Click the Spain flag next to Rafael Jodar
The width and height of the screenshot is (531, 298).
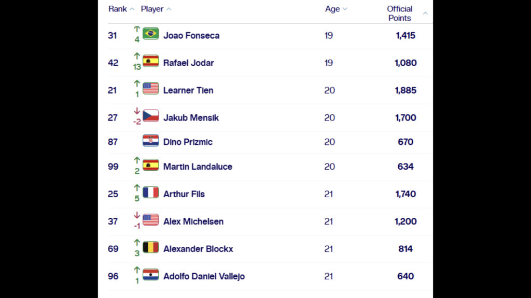(x=150, y=61)
